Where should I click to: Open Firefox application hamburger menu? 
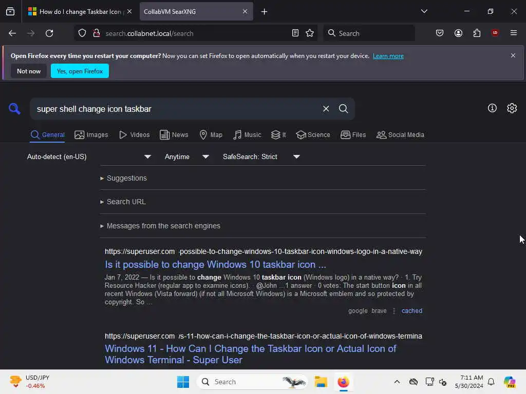pyautogui.click(x=514, y=33)
